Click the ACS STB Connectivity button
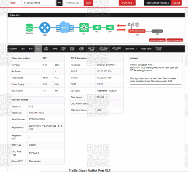188x172 pixels. pyautogui.click(x=174, y=40)
